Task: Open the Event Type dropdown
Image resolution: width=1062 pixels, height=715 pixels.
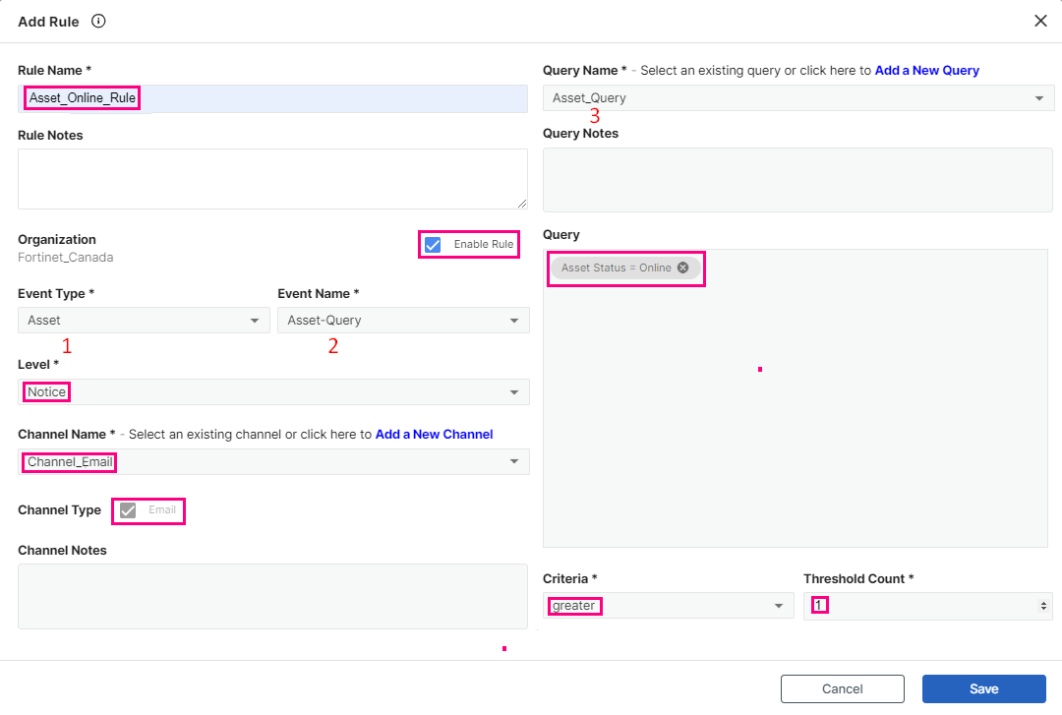Action: click(144, 321)
